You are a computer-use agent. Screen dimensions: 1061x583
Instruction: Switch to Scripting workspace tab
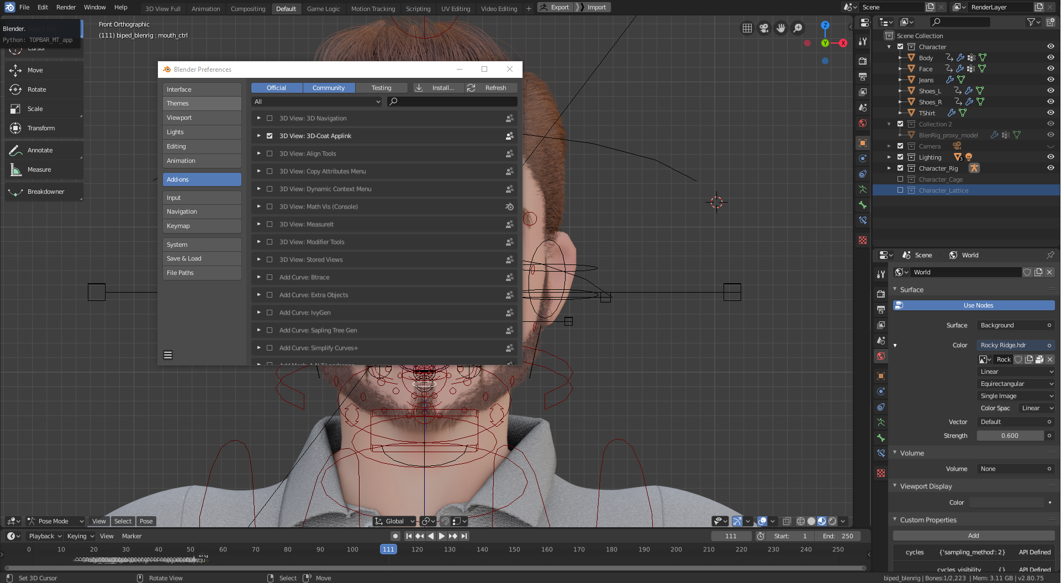(418, 9)
